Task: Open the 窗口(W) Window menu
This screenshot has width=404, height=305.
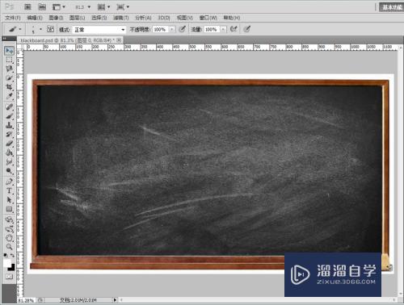Action: pyautogui.click(x=208, y=18)
